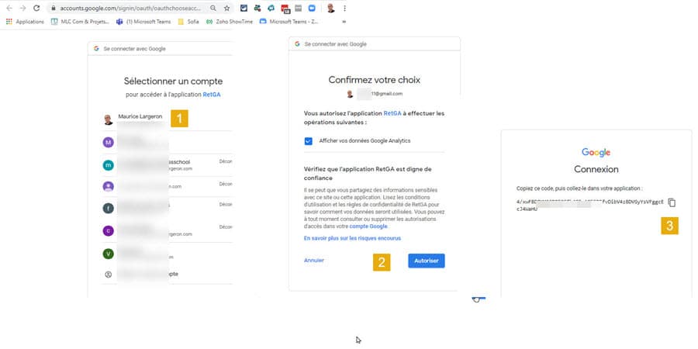Copy the code with clipboard icon
The width and height of the screenshot is (698, 349).
click(x=672, y=202)
